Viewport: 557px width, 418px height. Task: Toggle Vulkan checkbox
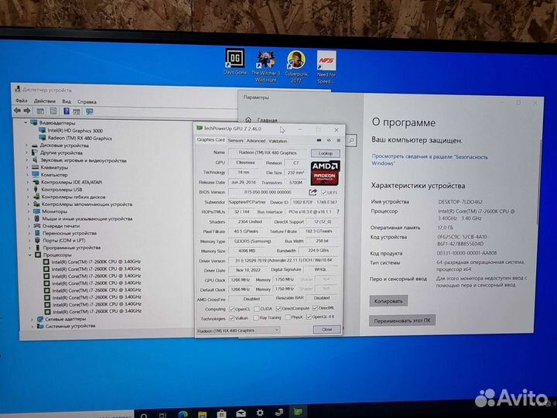[231, 318]
